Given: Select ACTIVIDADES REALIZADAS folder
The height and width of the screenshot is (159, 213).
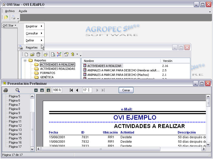Looking at the screenshot, I should tap(58, 69).
